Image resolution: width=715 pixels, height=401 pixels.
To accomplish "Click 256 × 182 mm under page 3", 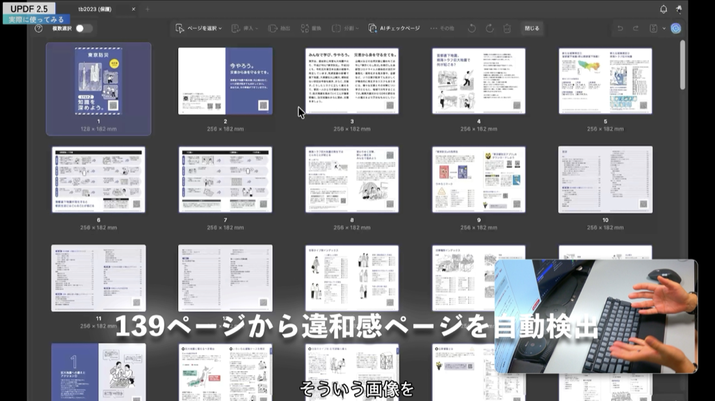I will point(352,129).
